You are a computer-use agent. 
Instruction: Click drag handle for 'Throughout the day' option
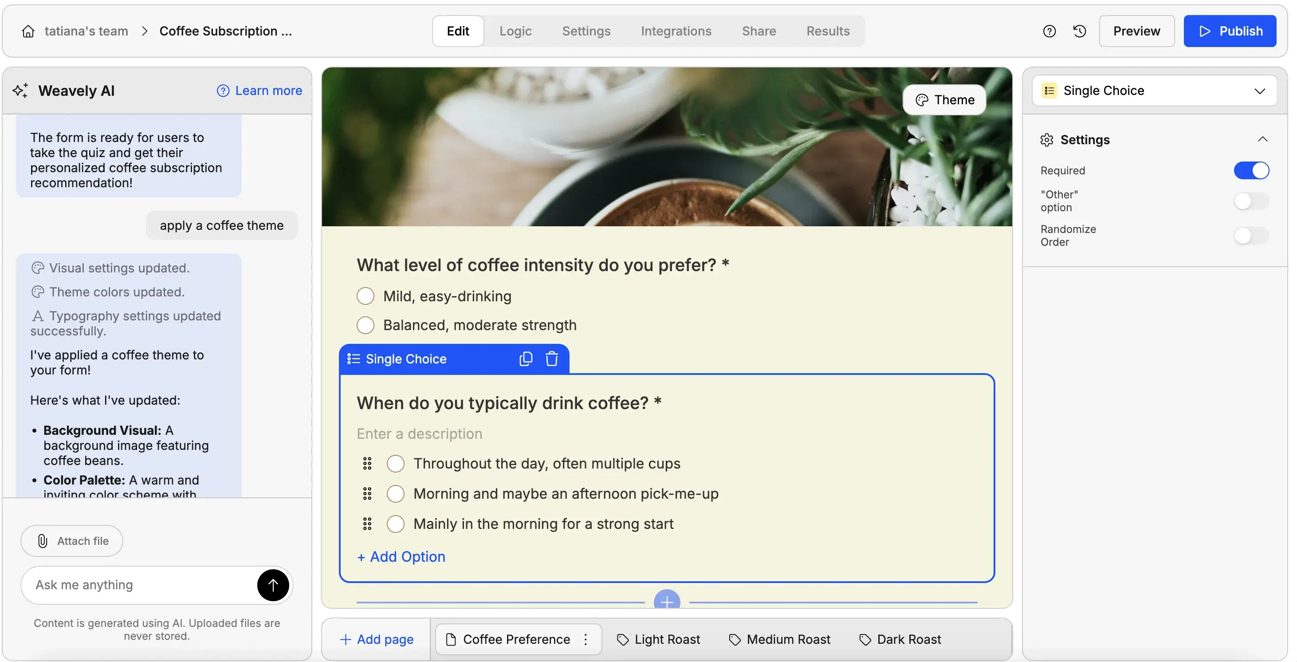pyautogui.click(x=367, y=464)
